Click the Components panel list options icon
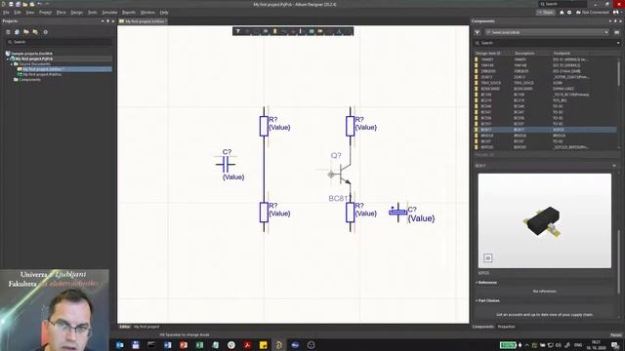 click(x=616, y=32)
